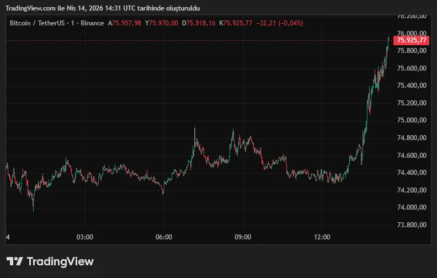Click the 74.400,00 price axis label
This screenshot has height=278, width=437.
click(x=412, y=173)
